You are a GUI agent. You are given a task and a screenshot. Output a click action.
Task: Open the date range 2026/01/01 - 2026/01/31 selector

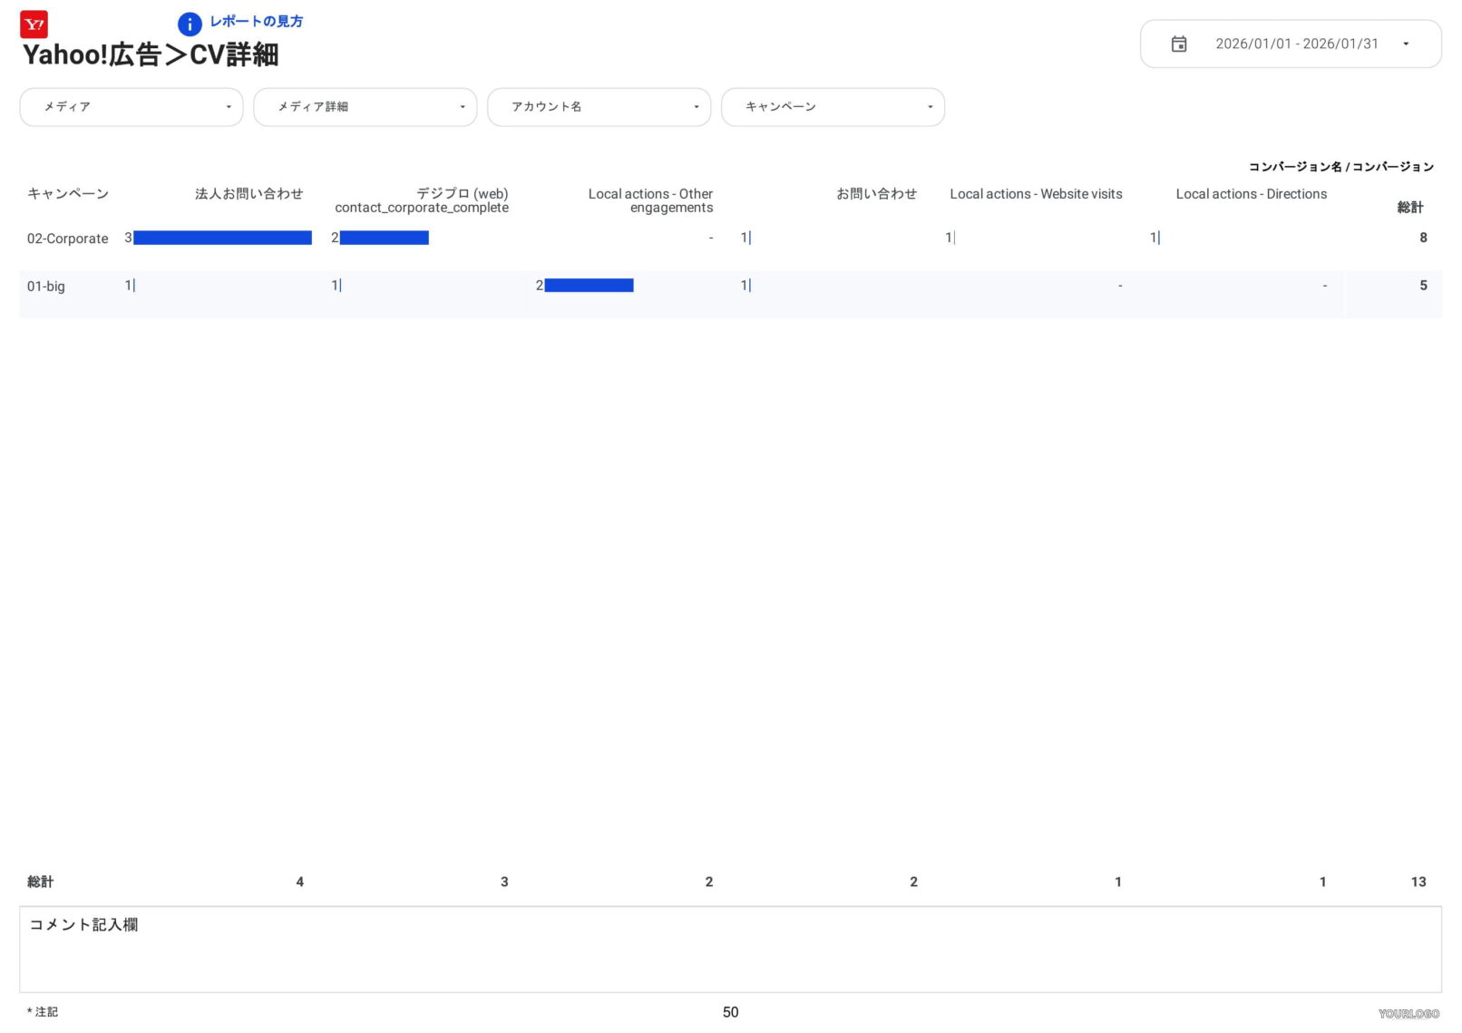[x=1295, y=44]
